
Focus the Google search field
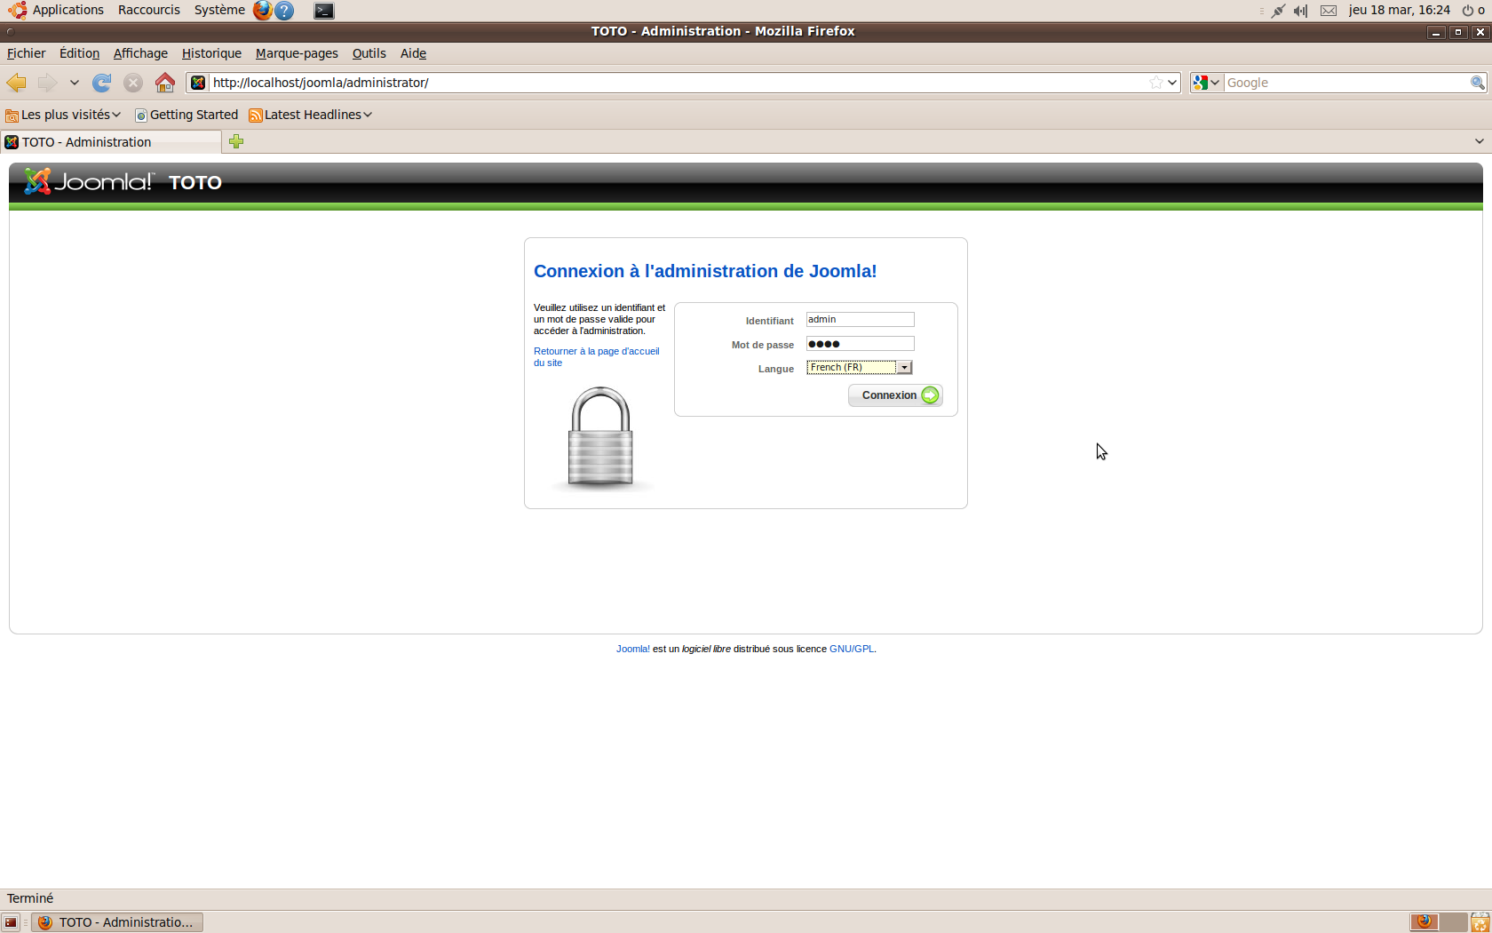click(x=1346, y=83)
